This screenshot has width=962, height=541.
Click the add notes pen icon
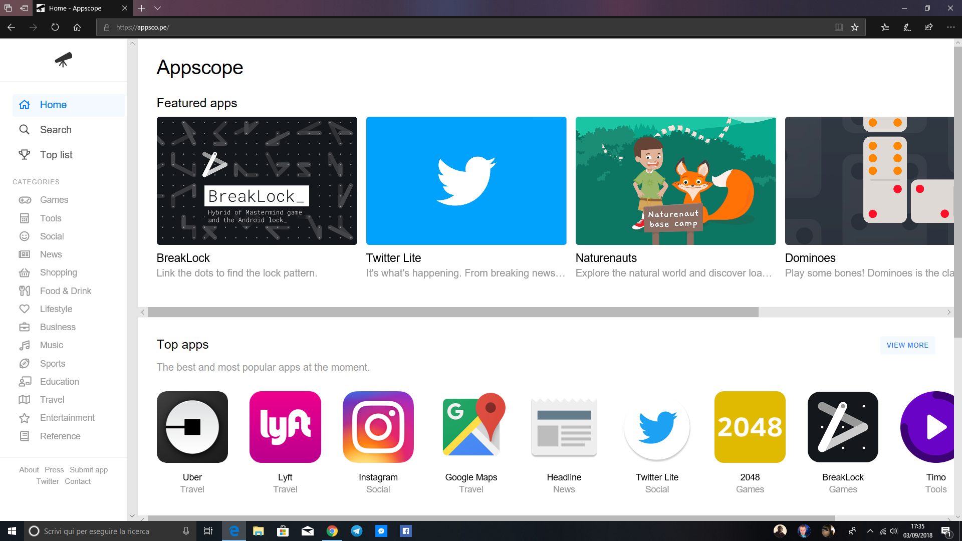pyautogui.click(x=907, y=27)
